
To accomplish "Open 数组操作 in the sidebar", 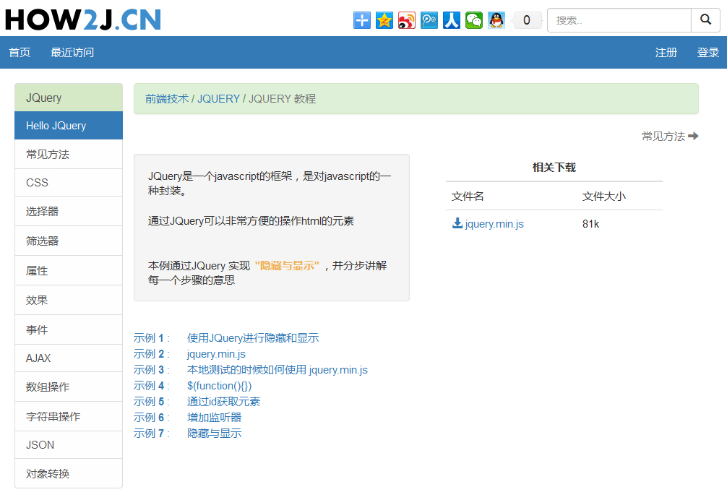I will (69, 387).
